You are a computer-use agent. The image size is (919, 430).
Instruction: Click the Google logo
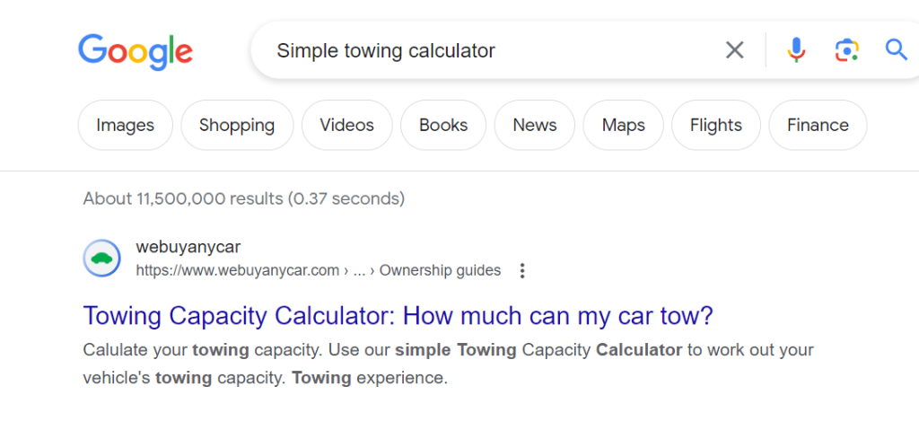136,50
